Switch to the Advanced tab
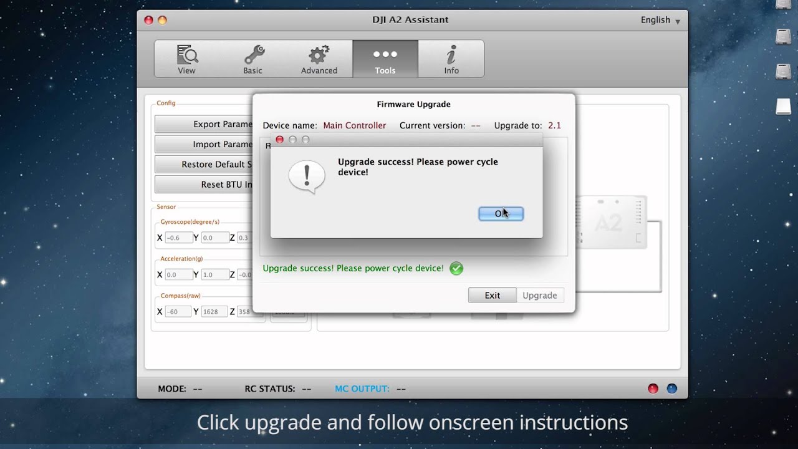The height and width of the screenshot is (449, 798). pos(319,59)
